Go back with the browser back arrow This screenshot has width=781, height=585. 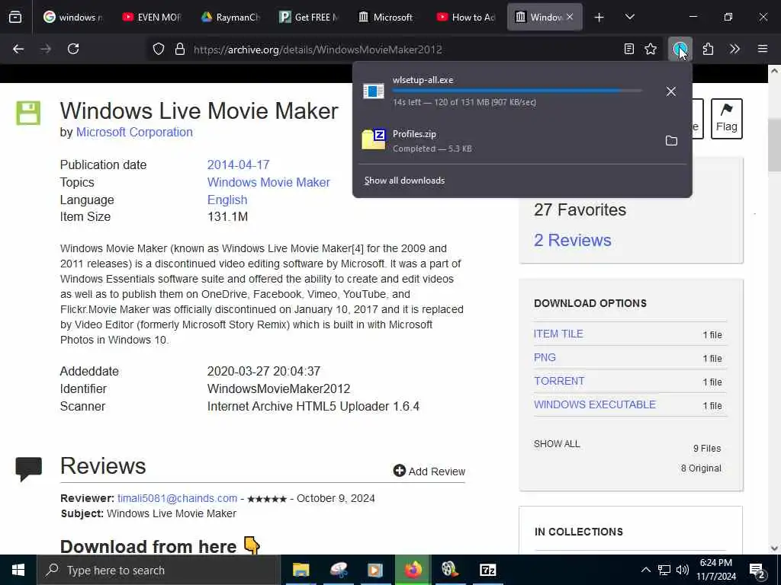tap(18, 49)
